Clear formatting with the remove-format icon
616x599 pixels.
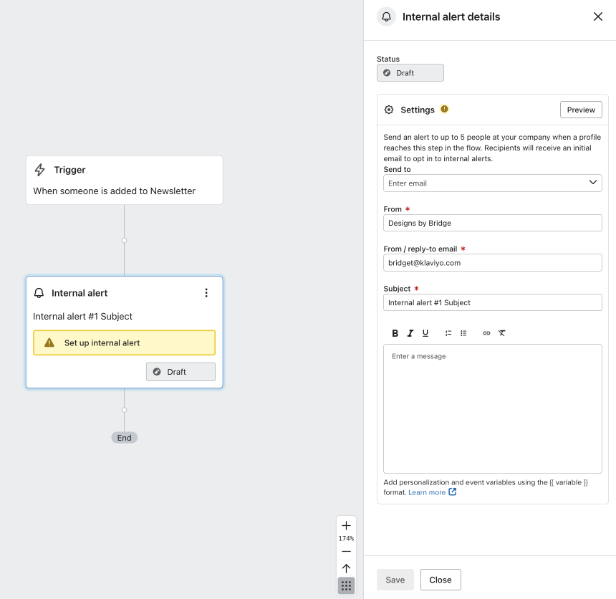click(x=502, y=332)
